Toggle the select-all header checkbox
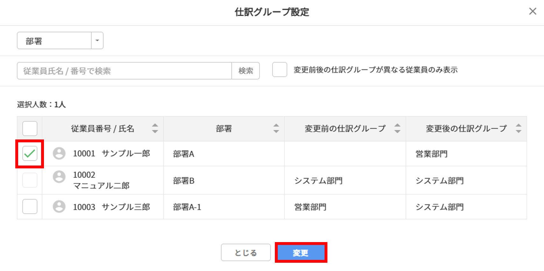Image resolution: width=544 pixels, height=271 pixels. pyautogui.click(x=30, y=129)
